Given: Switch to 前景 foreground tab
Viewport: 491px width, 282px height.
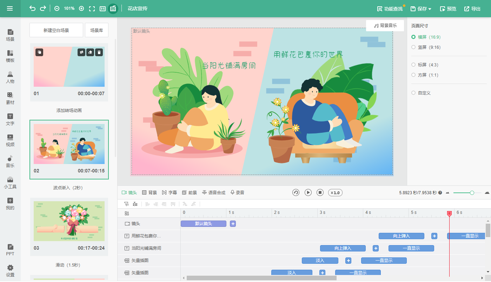Looking at the screenshot, I should click(x=190, y=192).
